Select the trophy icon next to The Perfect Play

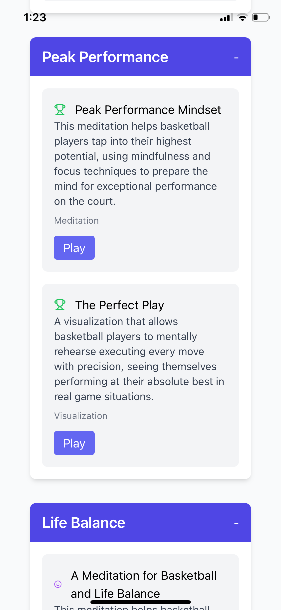60,305
